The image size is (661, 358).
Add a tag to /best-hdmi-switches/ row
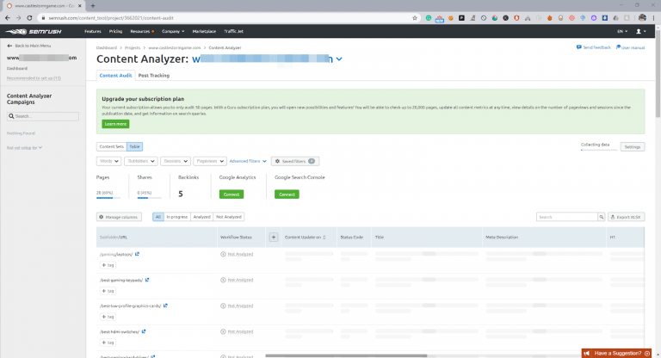coord(108,343)
